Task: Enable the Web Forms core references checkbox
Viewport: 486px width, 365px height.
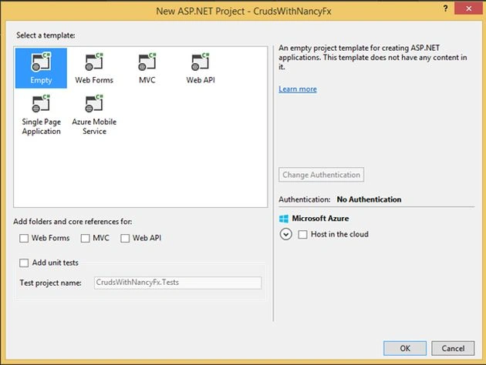Action: (x=24, y=238)
